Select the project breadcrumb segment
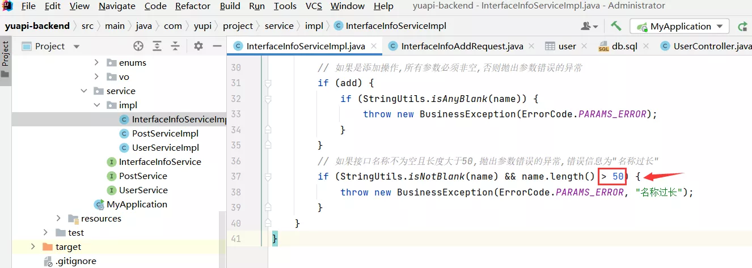This screenshot has width=752, height=268. 238,26
